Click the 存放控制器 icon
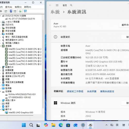Screen dimensions: 129x129 3,28
